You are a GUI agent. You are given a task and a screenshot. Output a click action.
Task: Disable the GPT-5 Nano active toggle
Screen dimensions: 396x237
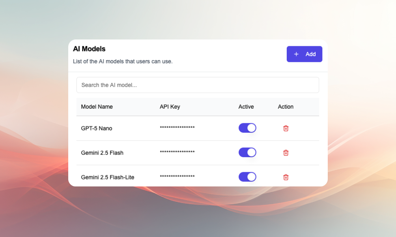pyautogui.click(x=247, y=128)
